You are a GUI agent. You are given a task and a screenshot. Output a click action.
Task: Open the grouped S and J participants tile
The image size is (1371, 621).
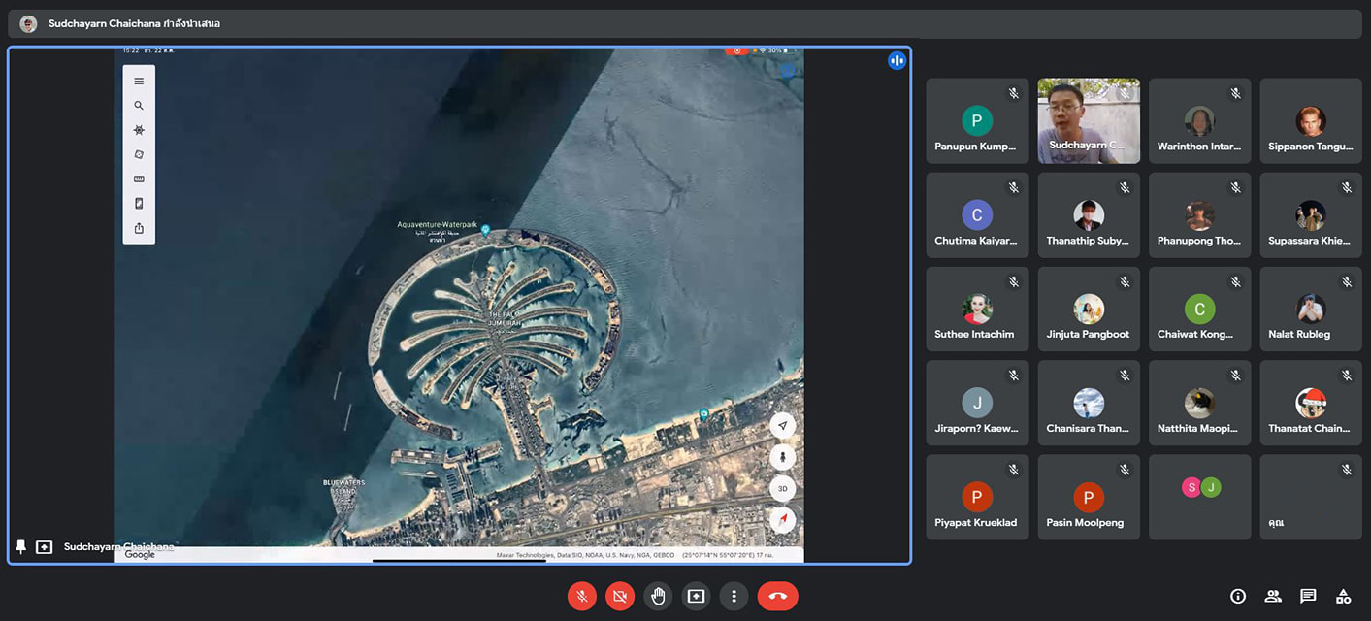(1199, 497)
